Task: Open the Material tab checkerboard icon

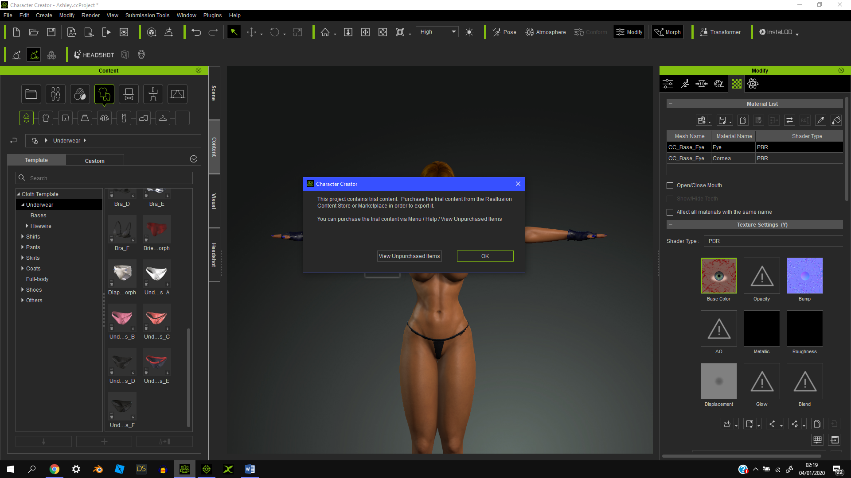Action: coord(737,84)
